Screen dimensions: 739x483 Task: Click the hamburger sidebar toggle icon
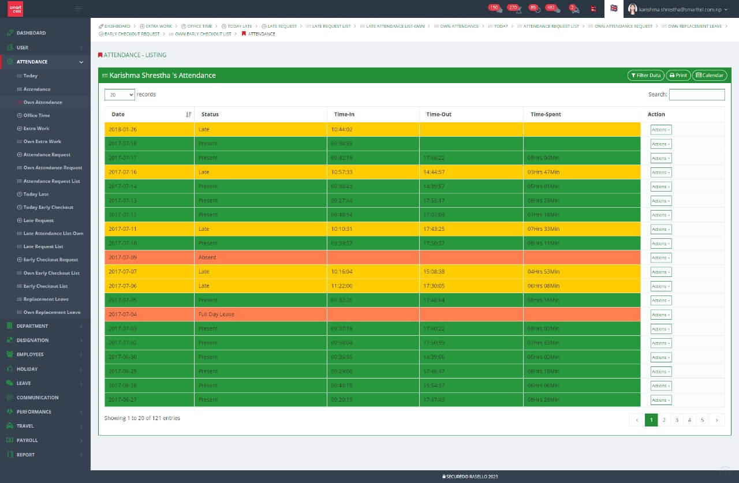79,9
